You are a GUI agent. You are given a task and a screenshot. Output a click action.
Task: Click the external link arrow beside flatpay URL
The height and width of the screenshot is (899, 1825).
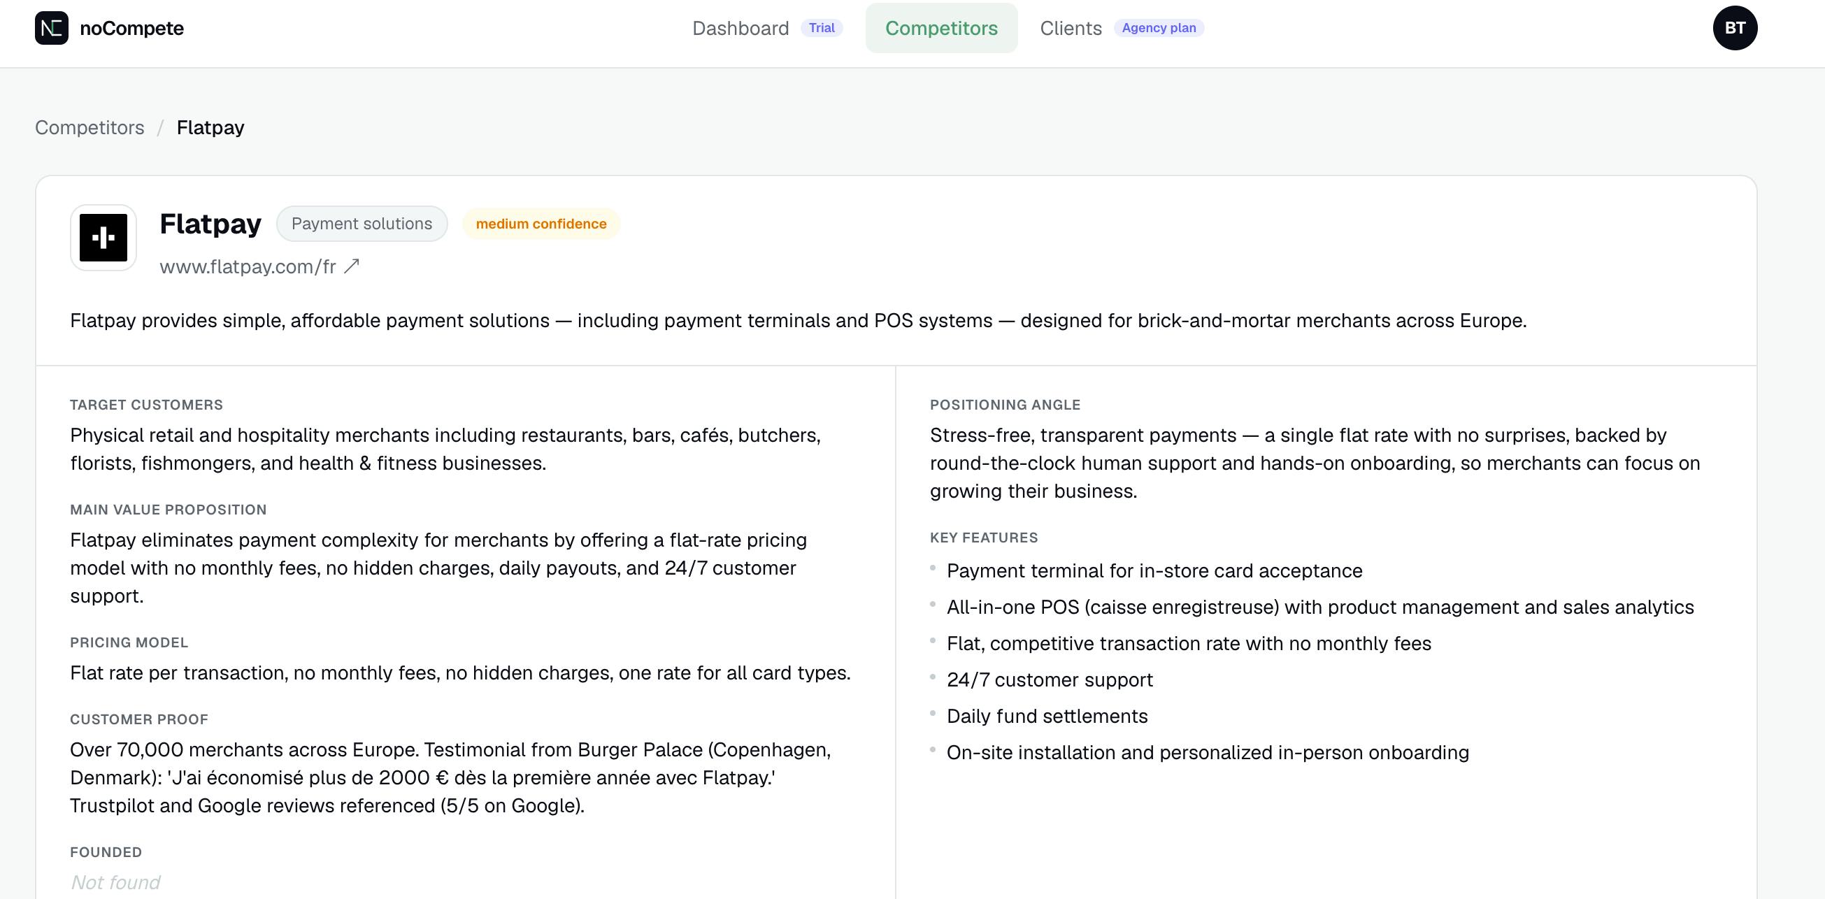(352, 266)
